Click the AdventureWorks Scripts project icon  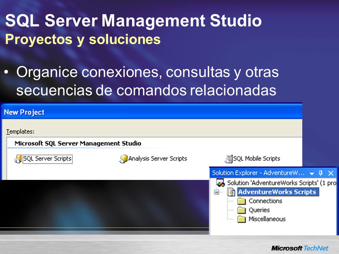tap(231, 192)
